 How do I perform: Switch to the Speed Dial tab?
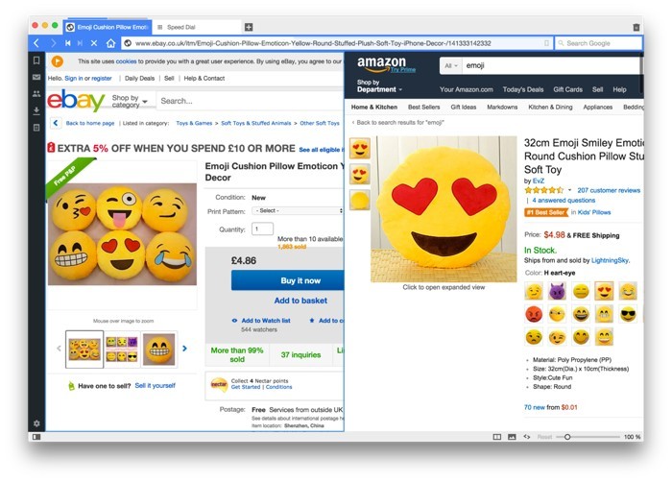coord(195,27)
